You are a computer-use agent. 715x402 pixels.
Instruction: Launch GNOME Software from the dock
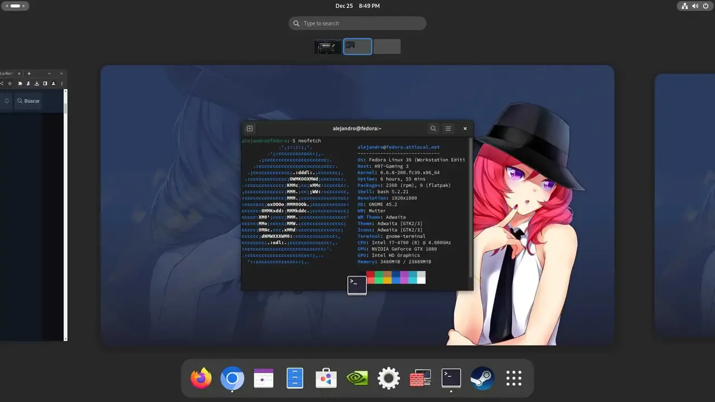[x=326, y=379]
